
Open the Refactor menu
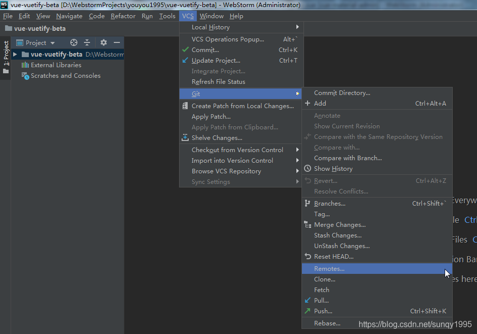(x=123, y=16)
